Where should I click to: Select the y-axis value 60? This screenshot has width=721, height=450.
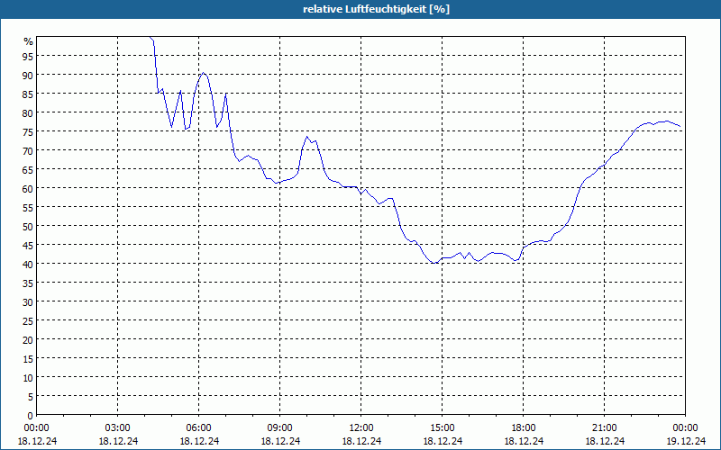28,188
